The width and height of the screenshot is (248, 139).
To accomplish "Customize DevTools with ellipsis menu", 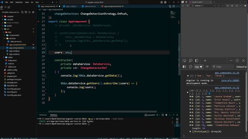I will pyautogui.click(x=231, y=61).
